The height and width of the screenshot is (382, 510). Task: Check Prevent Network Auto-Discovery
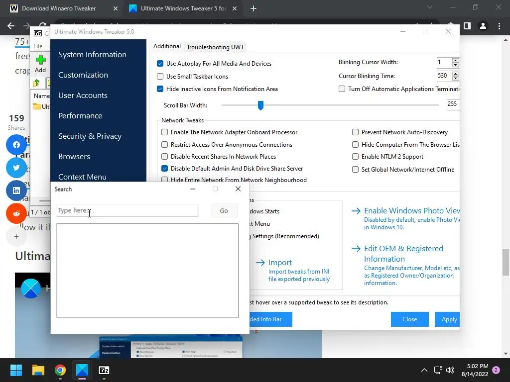coord(355,132)
